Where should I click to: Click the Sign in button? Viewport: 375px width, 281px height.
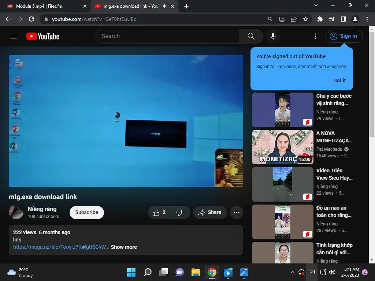tap(344, 36)
